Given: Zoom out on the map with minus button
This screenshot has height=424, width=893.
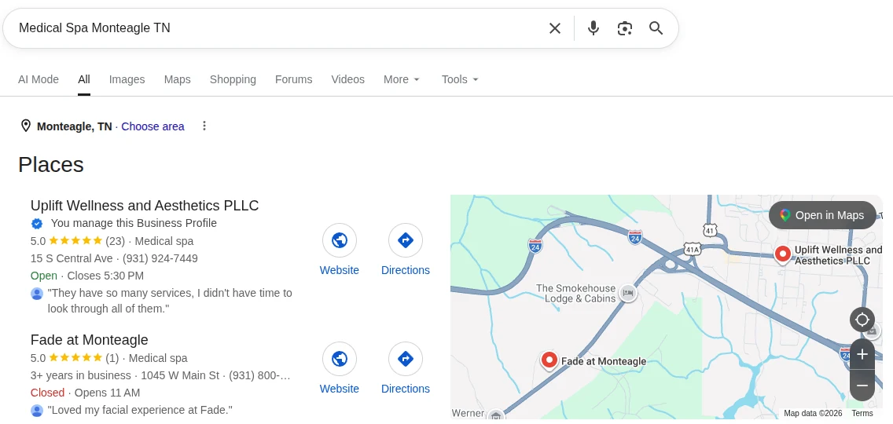Looking at the screenshot, I should click(x=862, y=386).
